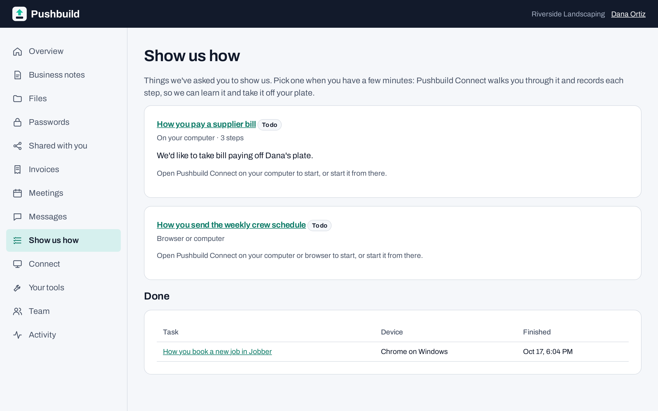Viewport: 658px width, 411px height.
Task: Click the Pushbuild logo icon
Action: (19, 14)
